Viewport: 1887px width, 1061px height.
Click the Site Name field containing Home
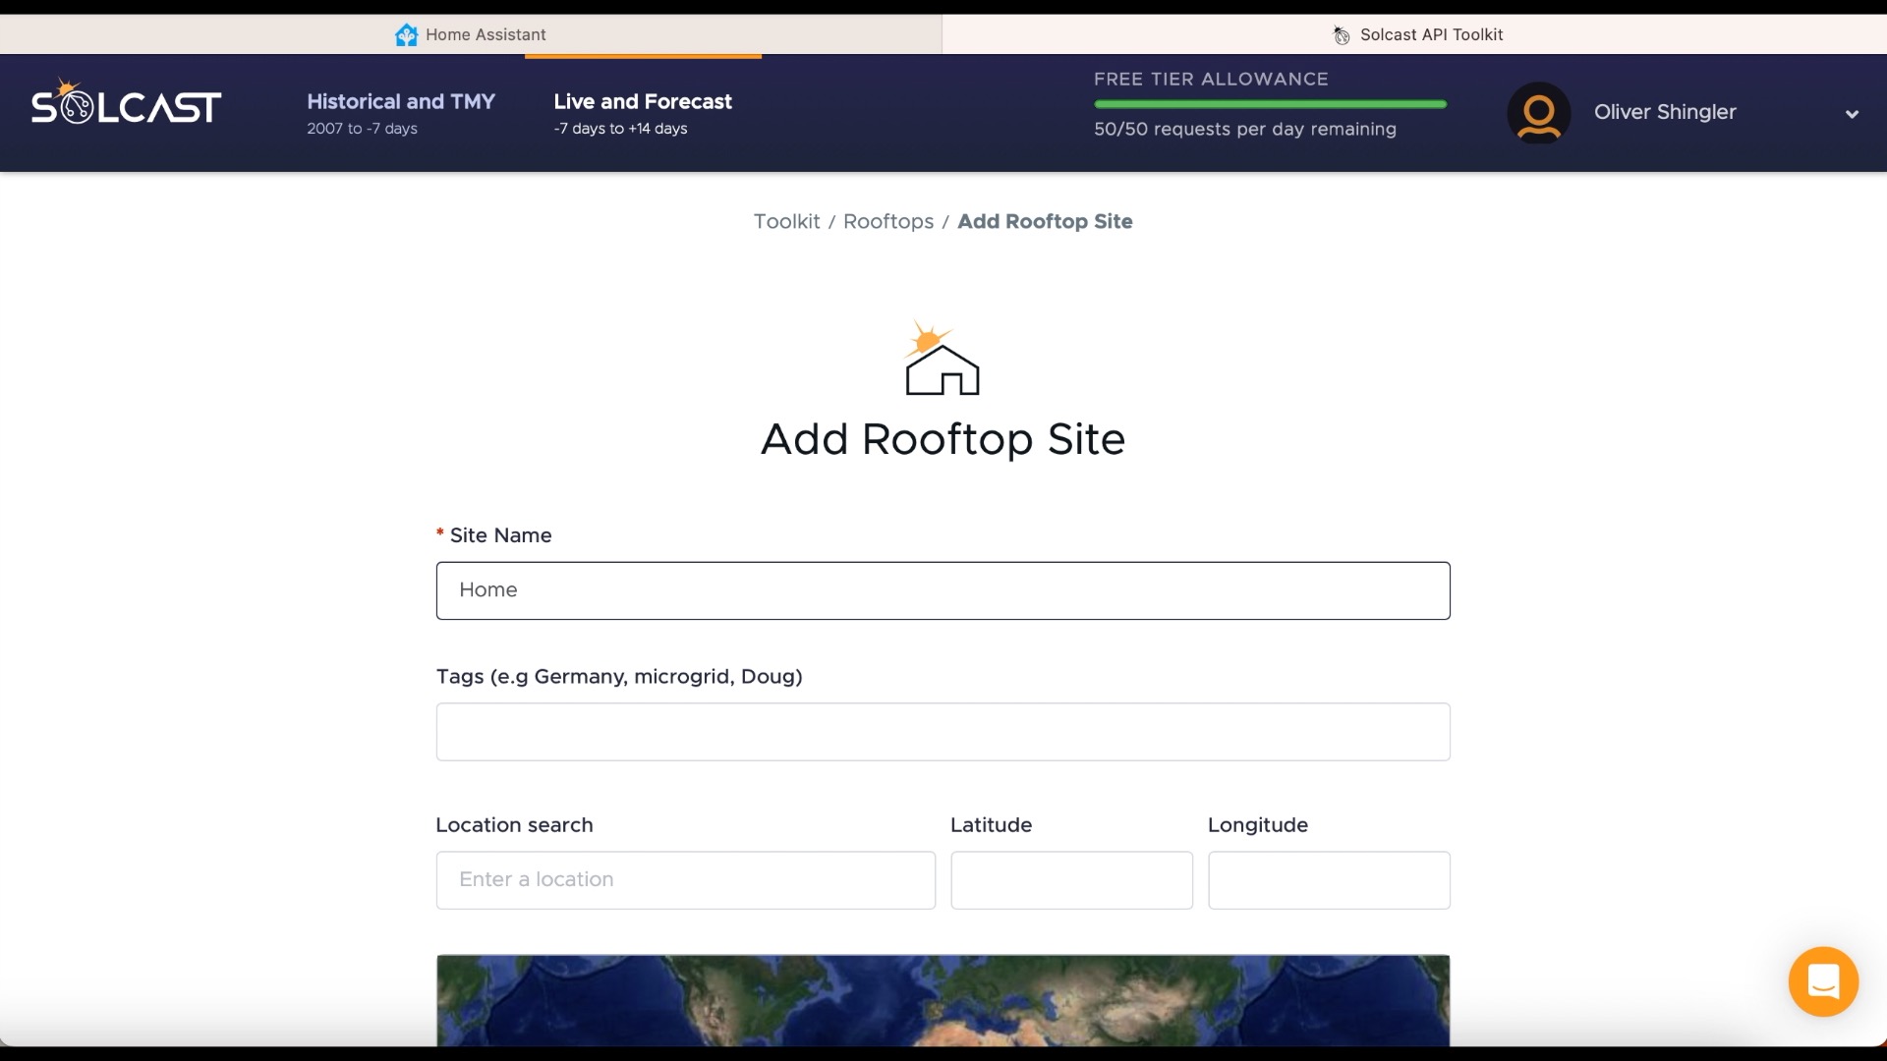[942, 590]
